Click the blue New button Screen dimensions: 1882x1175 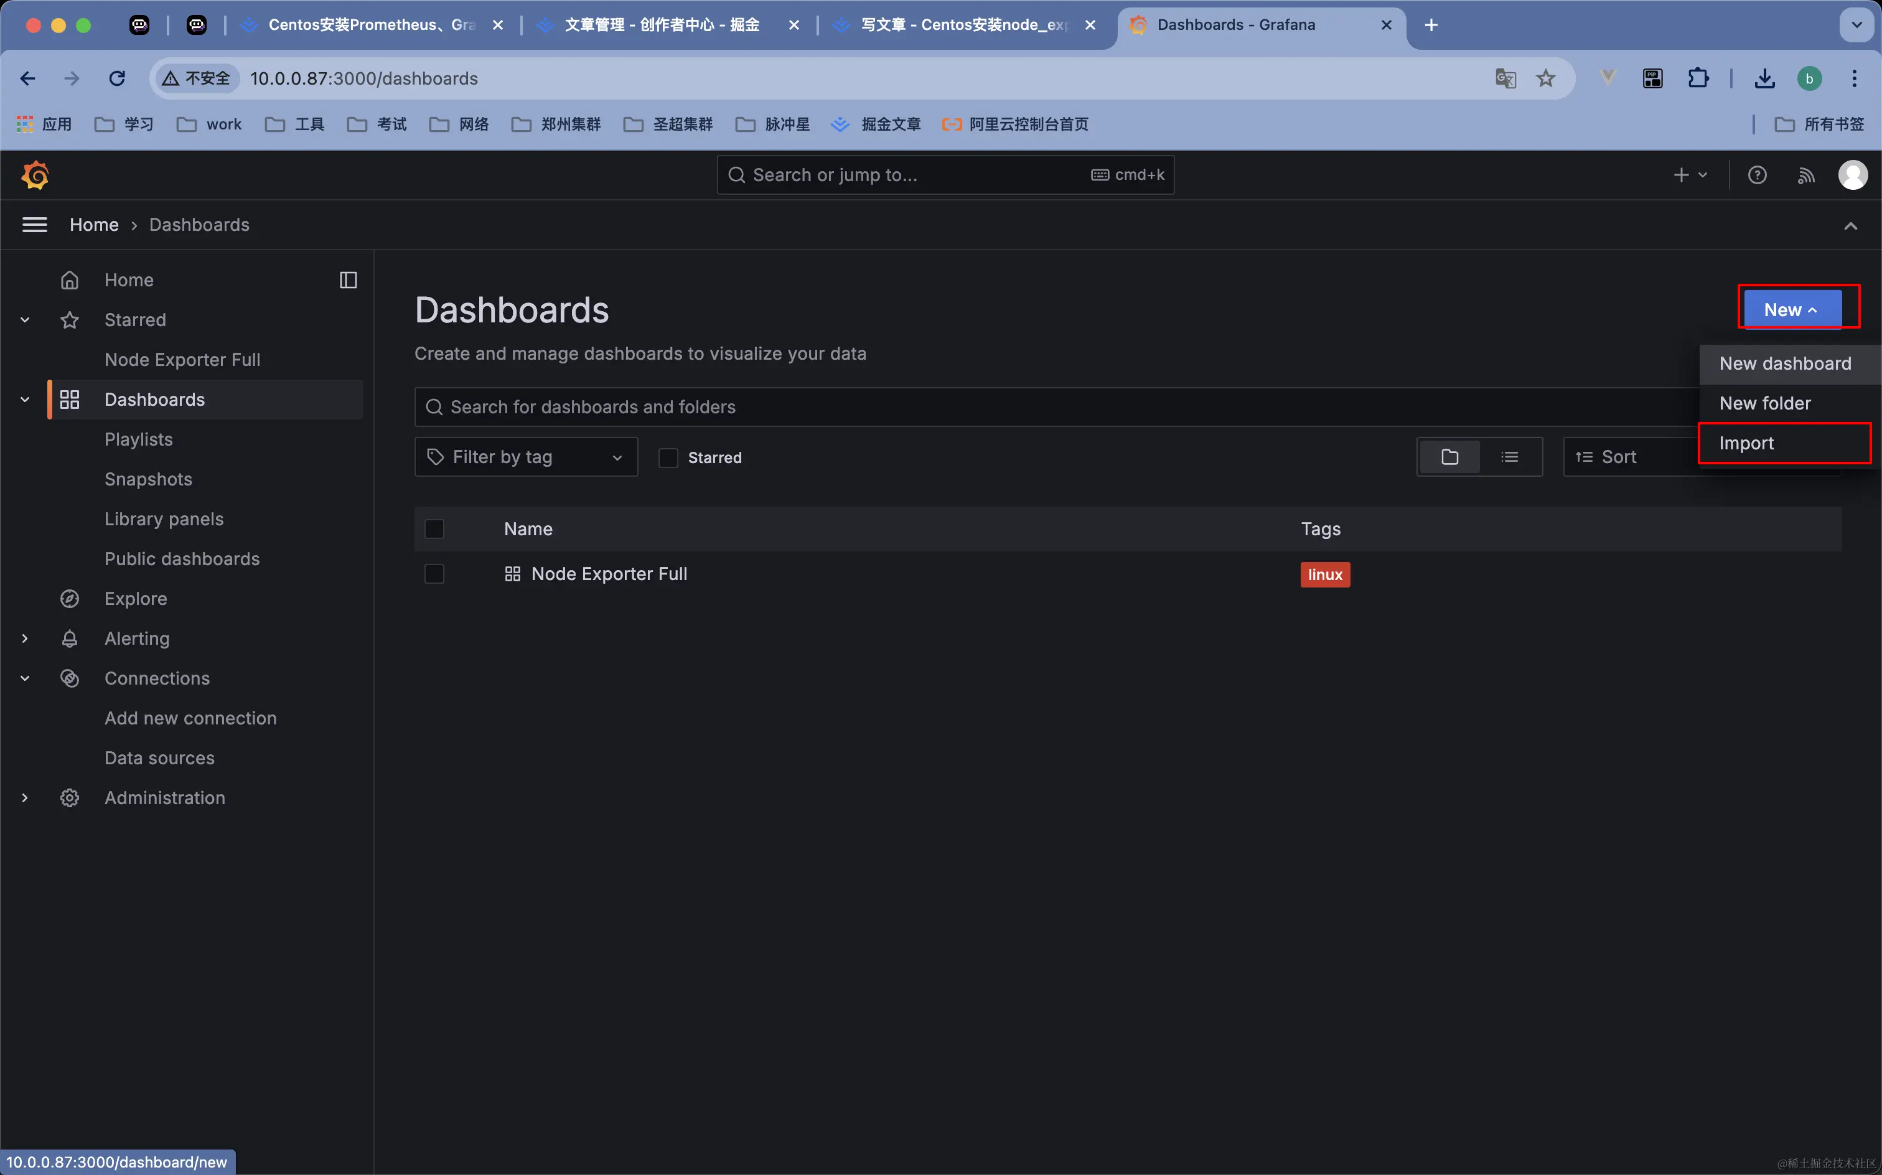1791,309
